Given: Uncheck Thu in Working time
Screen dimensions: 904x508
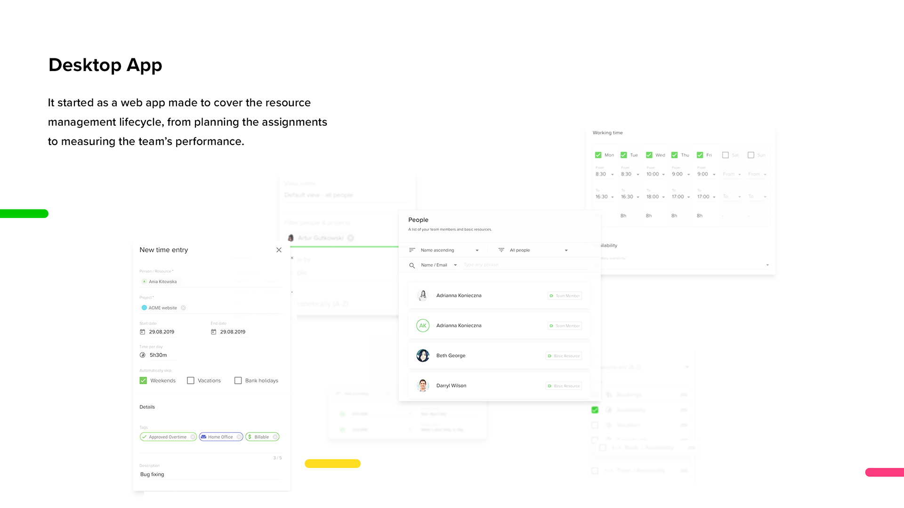Looking at the screenshot, I should coord(674,155).
